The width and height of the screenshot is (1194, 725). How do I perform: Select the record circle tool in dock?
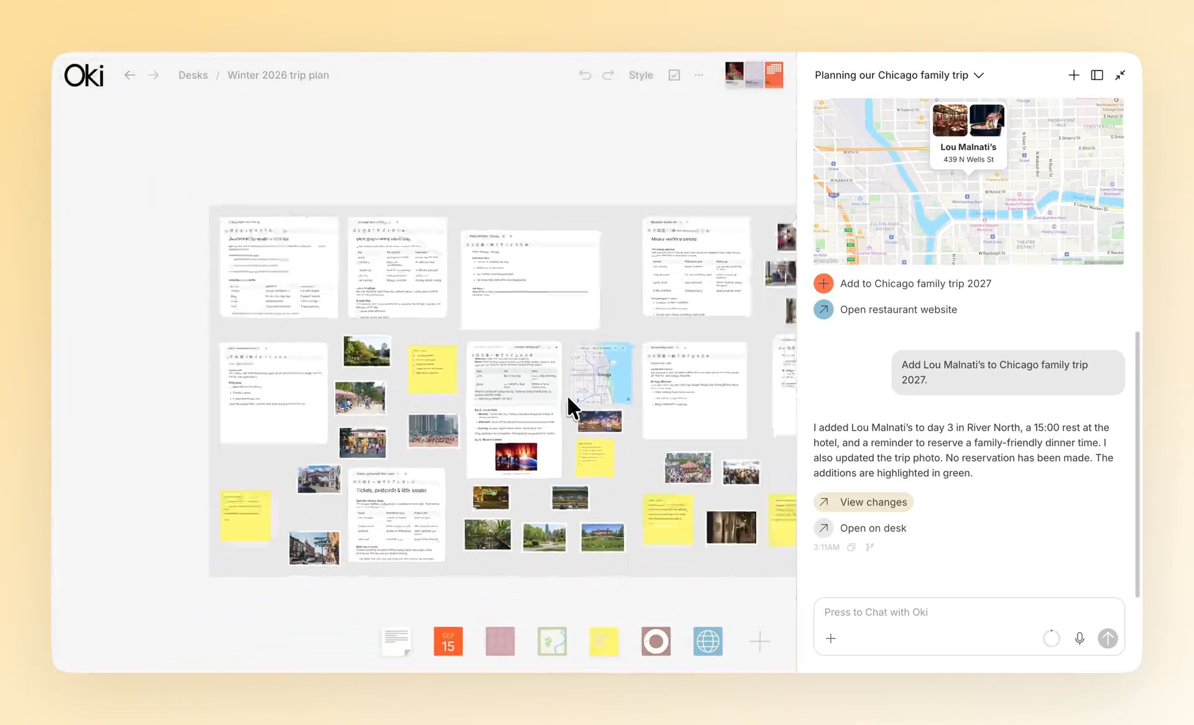656,642
